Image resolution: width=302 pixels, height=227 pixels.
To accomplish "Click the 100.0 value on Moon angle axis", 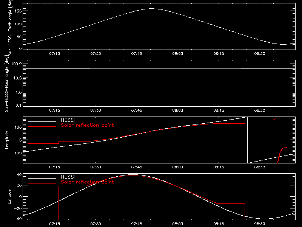I will pos(16,64).
